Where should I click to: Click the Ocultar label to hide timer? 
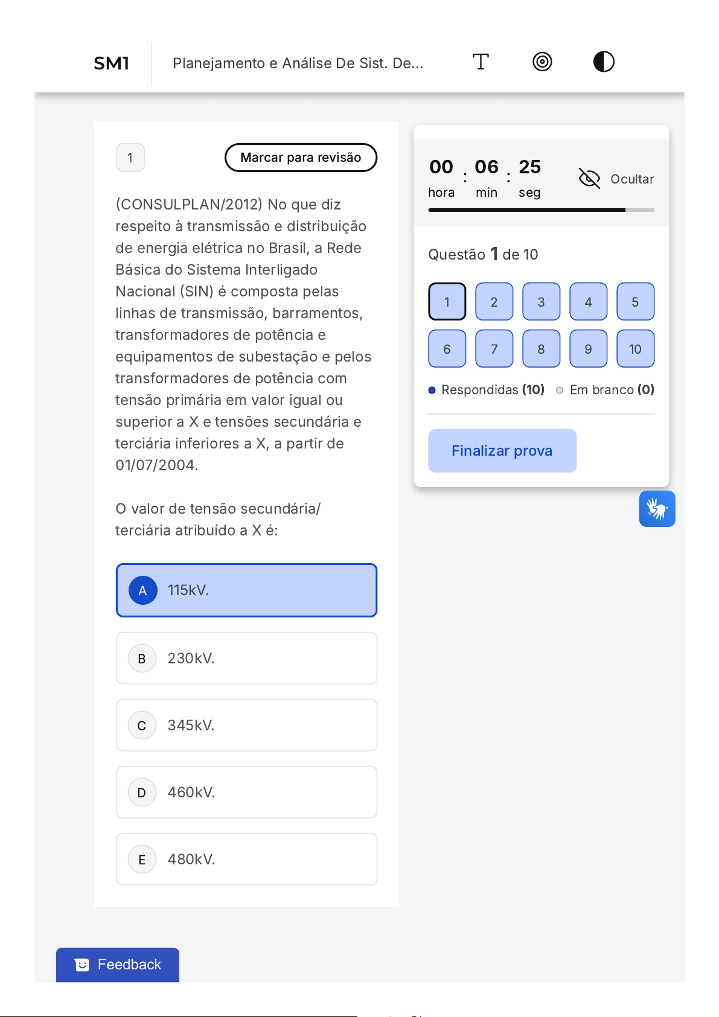pyautogui.click(x=632, y=179)
